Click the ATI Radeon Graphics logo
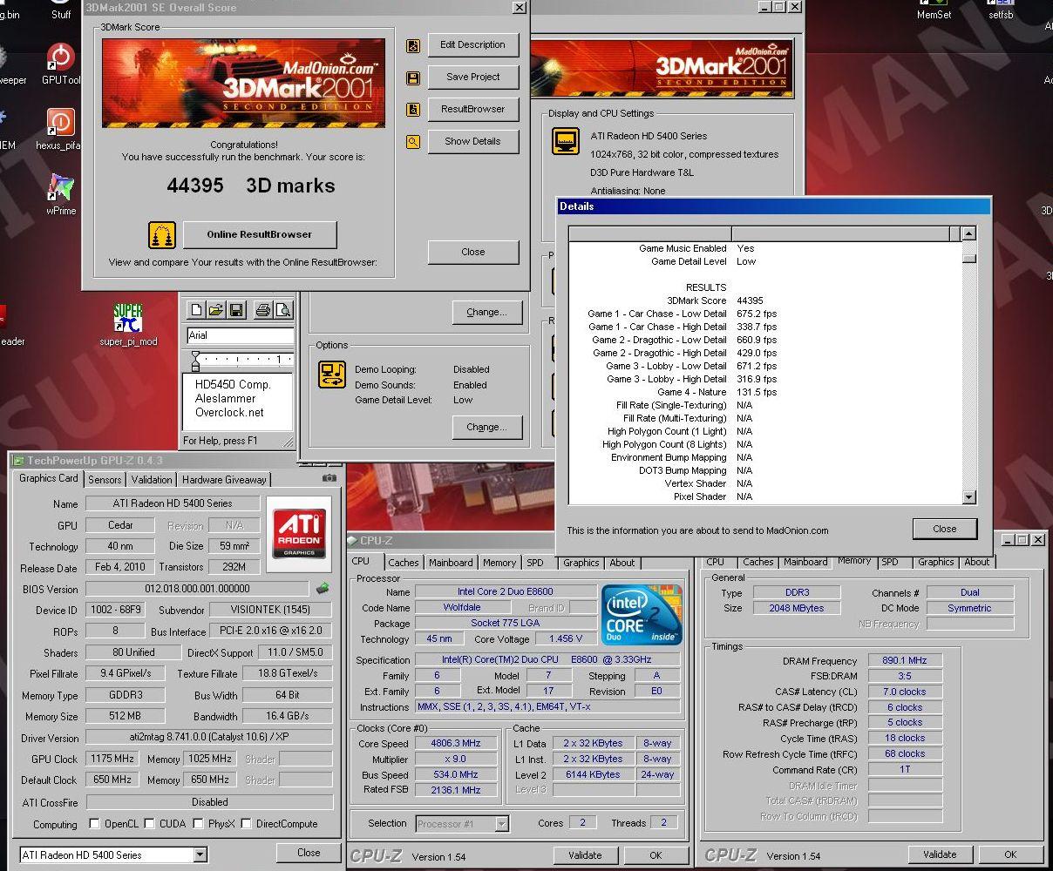The width and height of the screenshot is (1053, 871). pyautogui.click(x=300, y=533)
